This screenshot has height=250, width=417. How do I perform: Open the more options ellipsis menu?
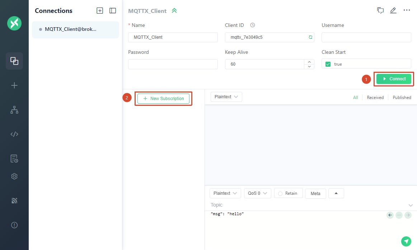407,10
